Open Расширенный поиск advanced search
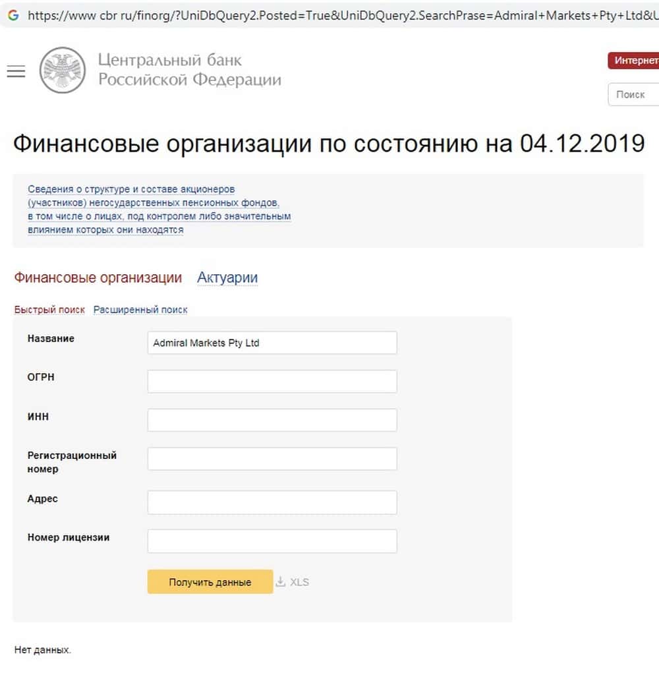Viewport: 659px width, 681px height. pyautogui.click(x=140, y=310)
